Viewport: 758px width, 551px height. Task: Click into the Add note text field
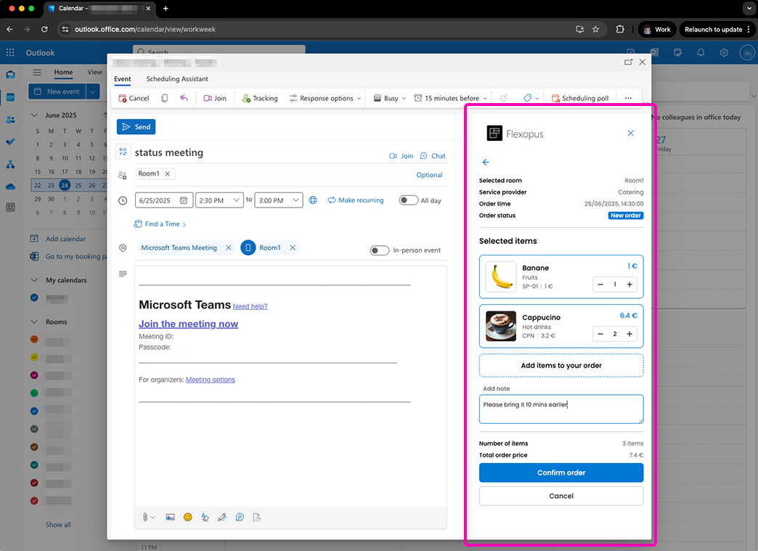click(561, 409)
